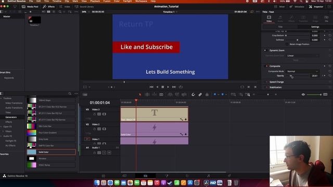The image size is (333, 187).
Task: Add a blue marker at the playhead
Action: pyautogui.click(x=222, y=95)
